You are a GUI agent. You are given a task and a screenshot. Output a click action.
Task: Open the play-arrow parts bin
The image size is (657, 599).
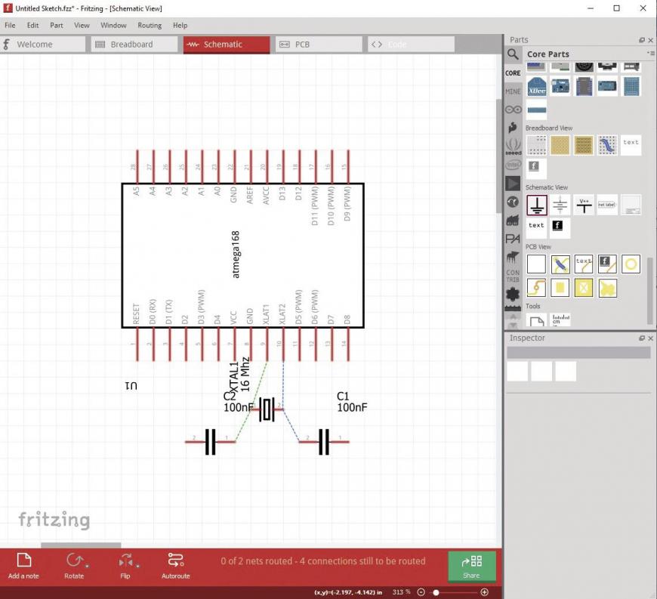click(x=513, y=184)
